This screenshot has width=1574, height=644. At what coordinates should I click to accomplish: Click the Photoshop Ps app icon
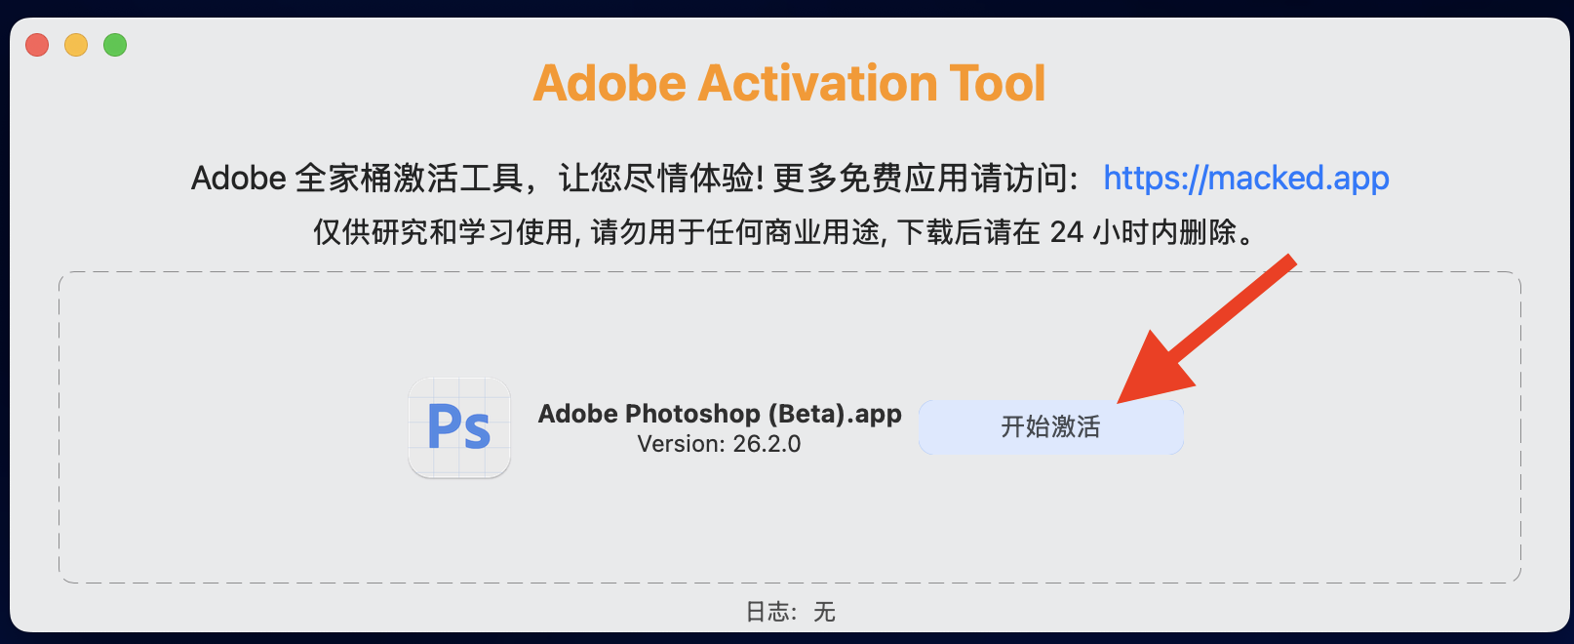coord(459,427)
